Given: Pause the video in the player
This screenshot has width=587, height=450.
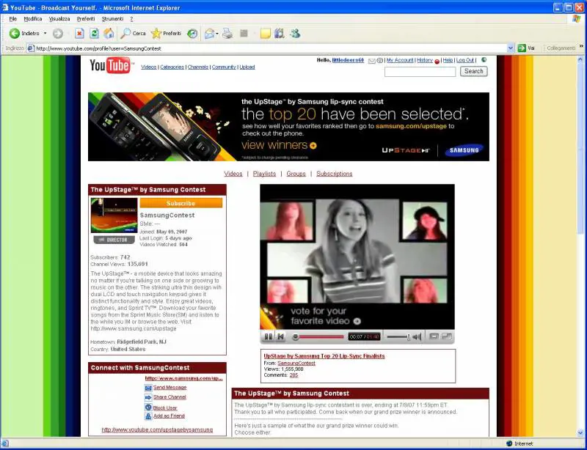Looking at the screenshot, I should point(269,336).
